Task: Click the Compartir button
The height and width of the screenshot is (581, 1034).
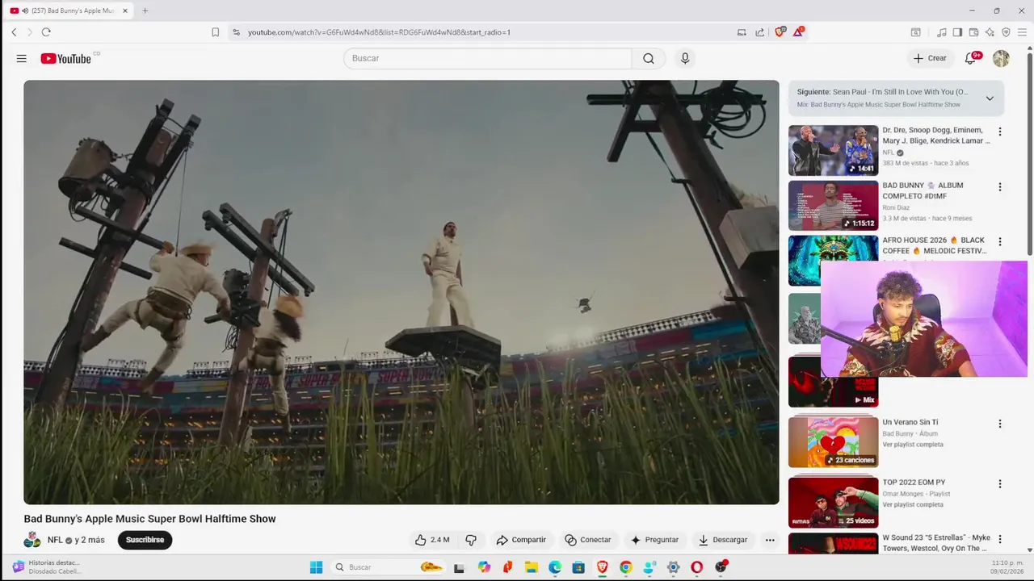Action: [521, 540]
